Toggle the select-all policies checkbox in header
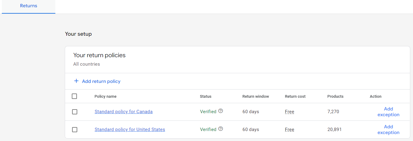Screen dimensions: 413x141 (75, 96)
